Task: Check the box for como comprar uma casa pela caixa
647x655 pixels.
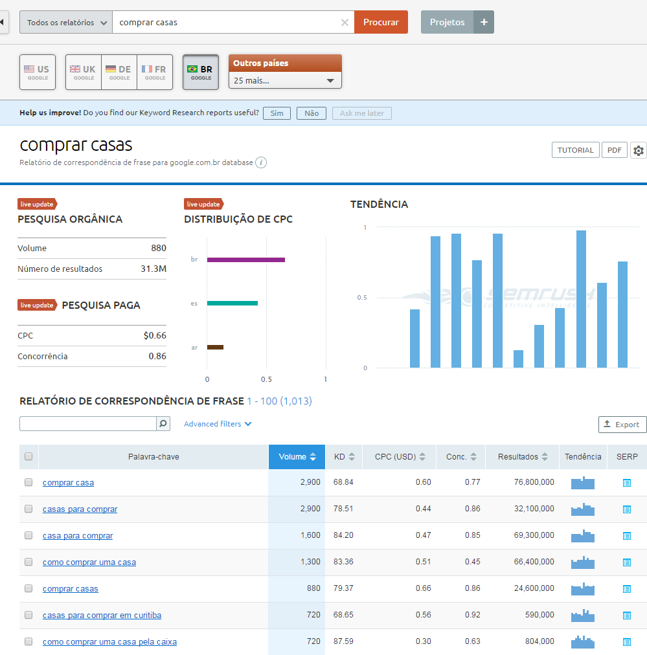Action: pos(28,641)
